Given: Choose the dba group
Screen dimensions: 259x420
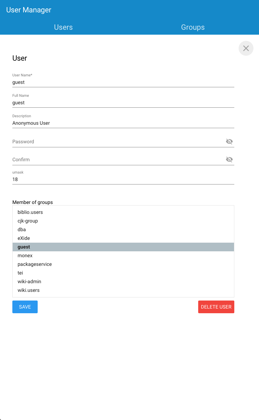Looking at the screenshot, I should click(22, 230).
